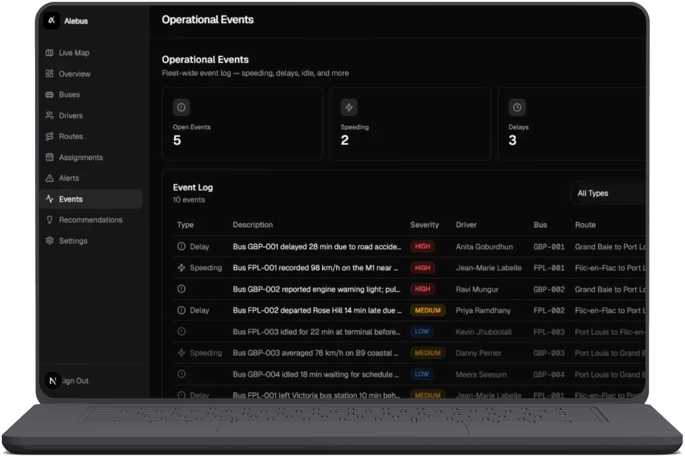The image size is (685, 457).
Task: Click driver Ravi Mungur
Action: (477, 289)
